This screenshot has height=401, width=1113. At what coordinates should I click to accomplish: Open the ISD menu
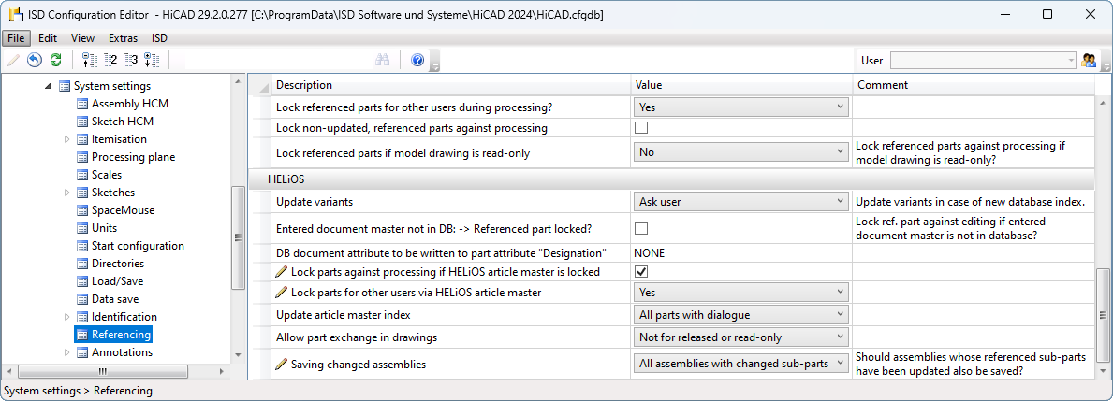159,38
